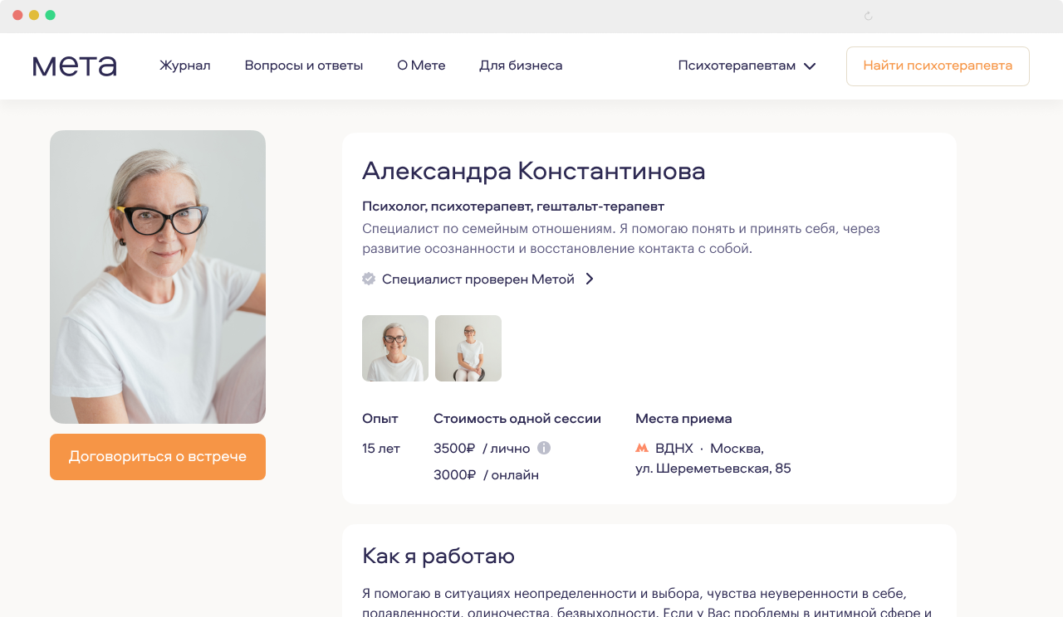
Task: Open the second seated photo thumbnail
Action: pos(468,348)
